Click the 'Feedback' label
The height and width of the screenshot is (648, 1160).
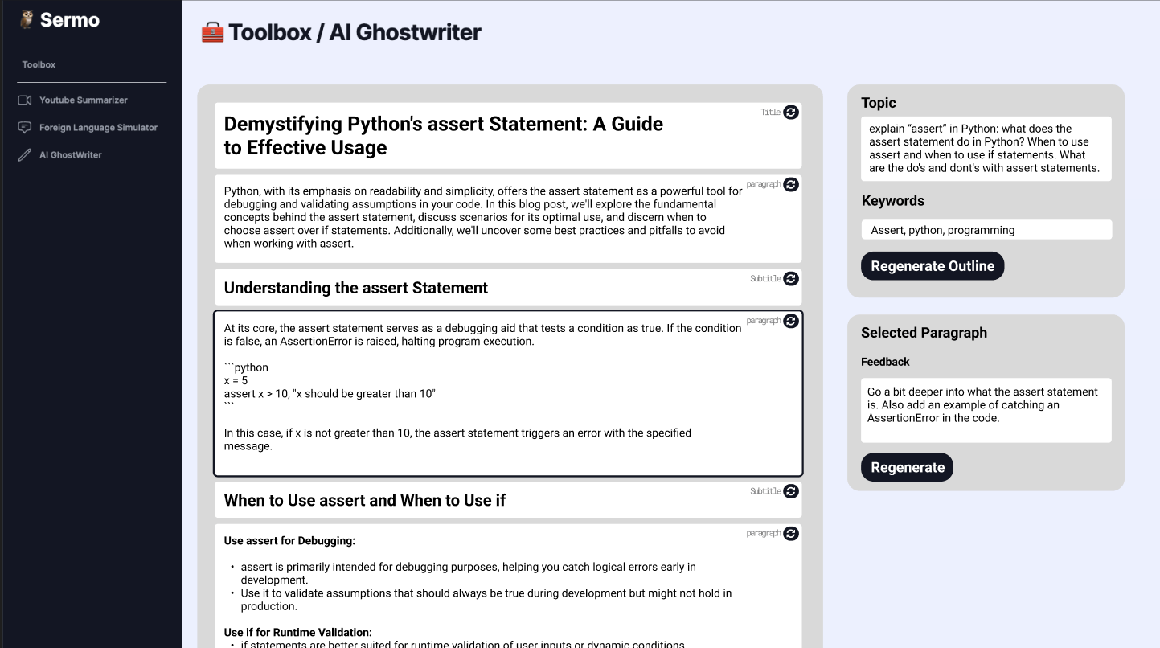click(885, 362)
